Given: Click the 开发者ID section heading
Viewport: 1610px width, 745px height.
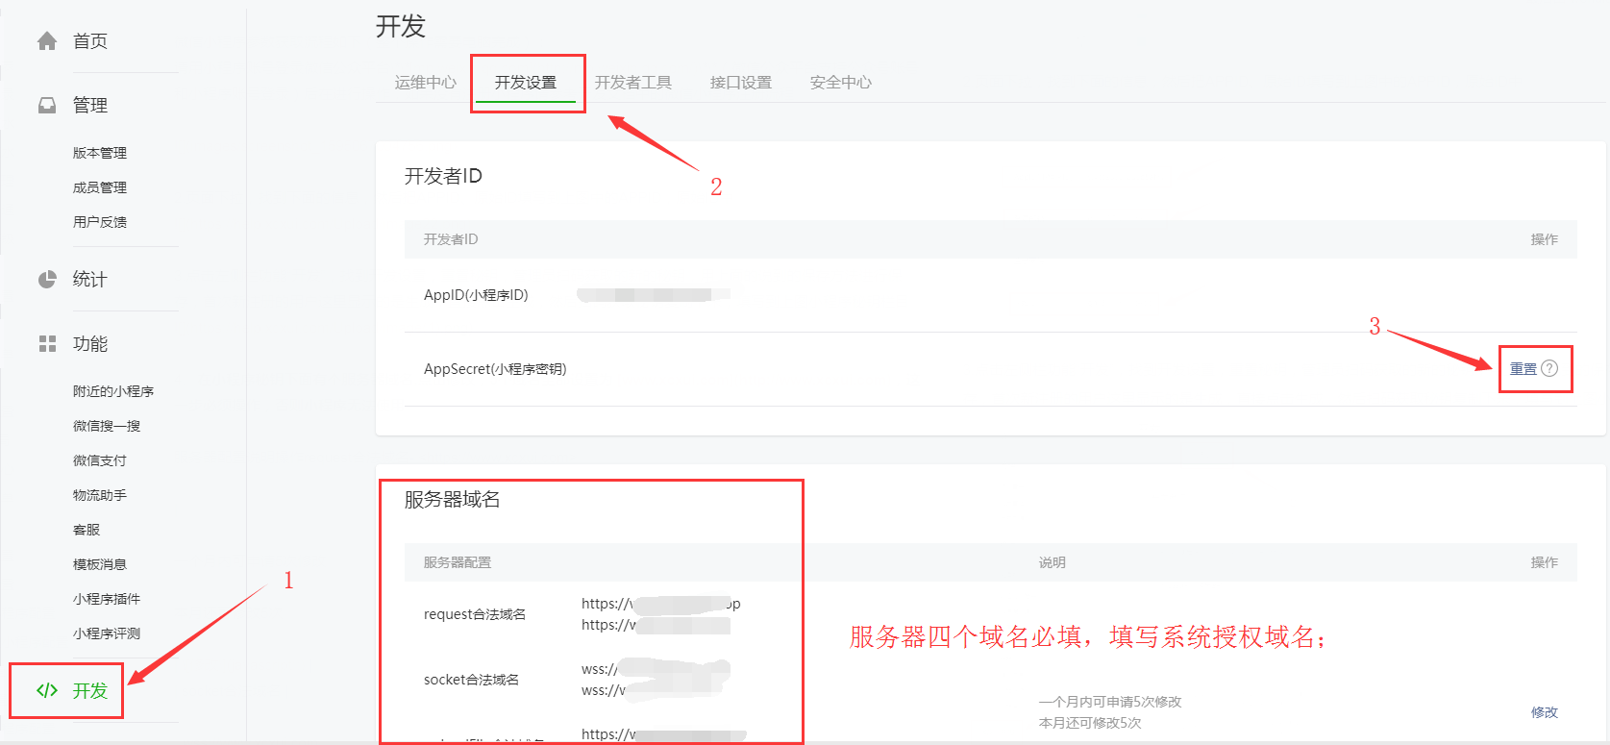Looking at the screenshot, I should pos(443,176).
